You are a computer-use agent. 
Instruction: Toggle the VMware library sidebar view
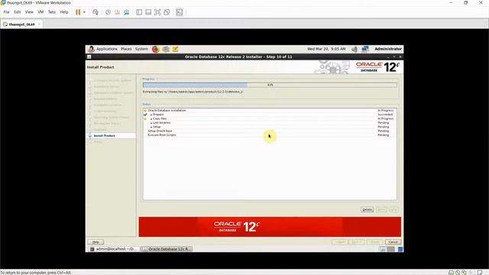(x=139, y=12)
